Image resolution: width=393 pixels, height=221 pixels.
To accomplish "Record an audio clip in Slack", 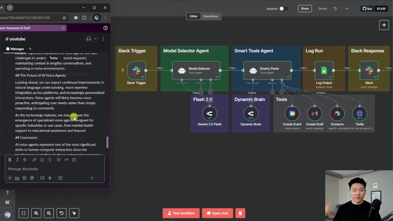I will (x=50, y=178).
